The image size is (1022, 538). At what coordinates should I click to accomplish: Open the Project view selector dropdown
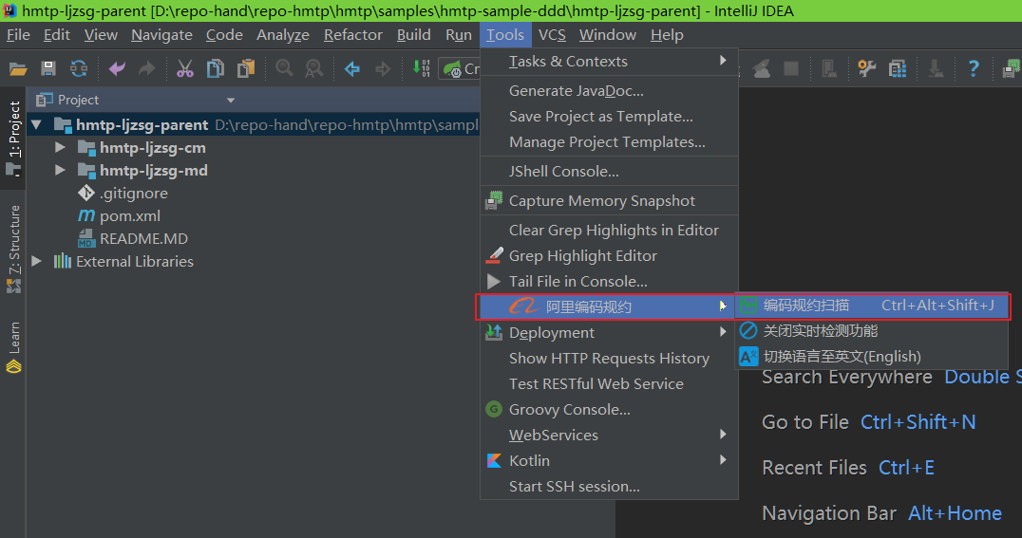[230, 101]
